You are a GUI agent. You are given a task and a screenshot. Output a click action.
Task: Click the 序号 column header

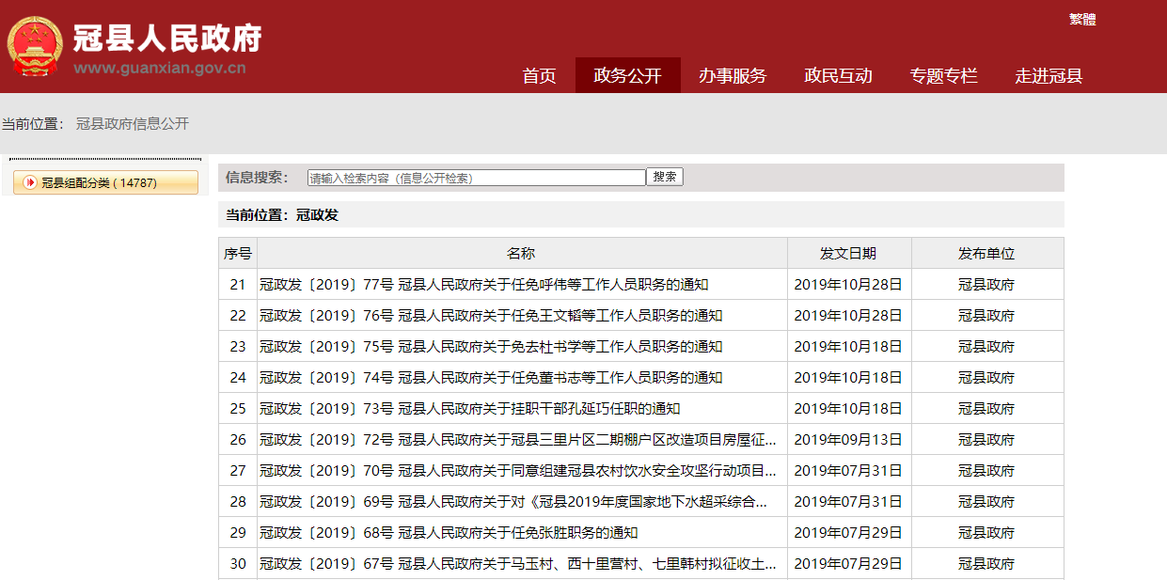tap(237, 253)
